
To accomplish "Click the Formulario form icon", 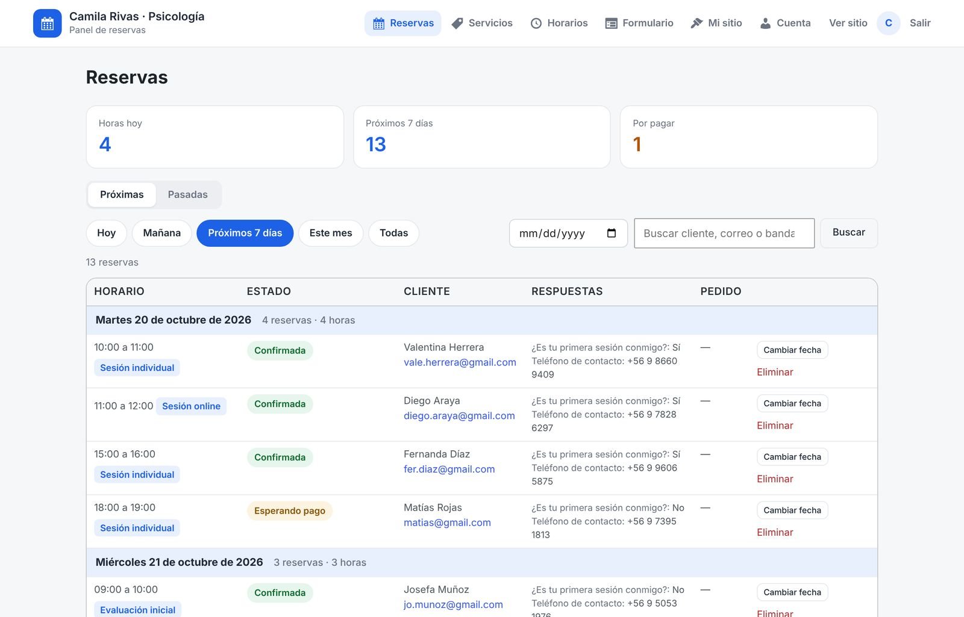I will tap(611, 23).
